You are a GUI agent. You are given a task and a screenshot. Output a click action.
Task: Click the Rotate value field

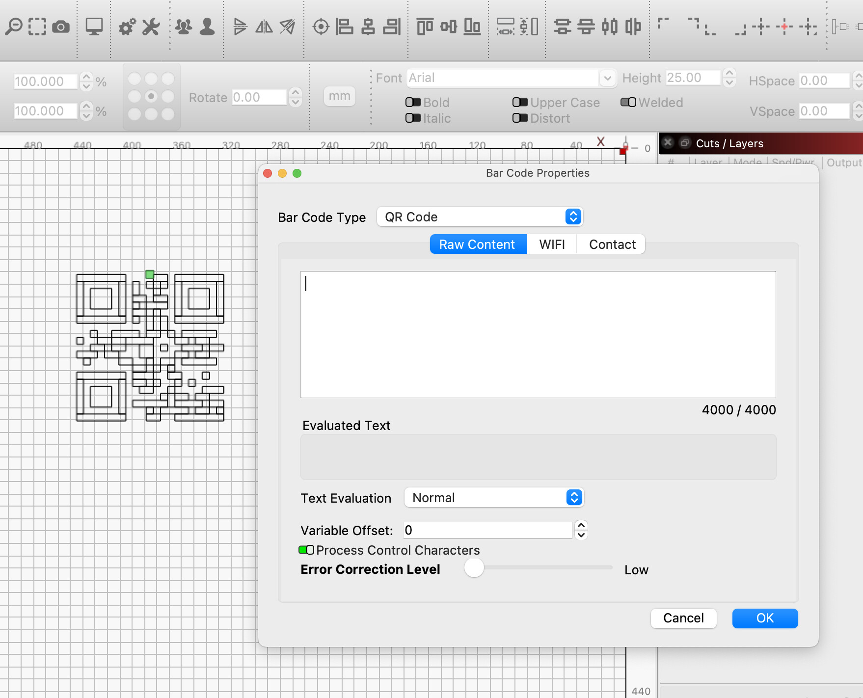click(259, 97)
